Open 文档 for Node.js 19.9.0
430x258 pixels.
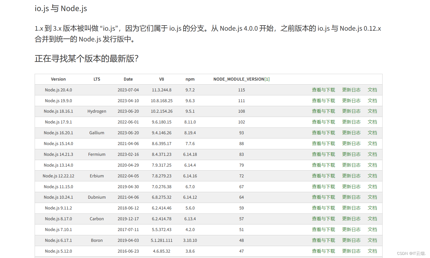coord(372,101)
